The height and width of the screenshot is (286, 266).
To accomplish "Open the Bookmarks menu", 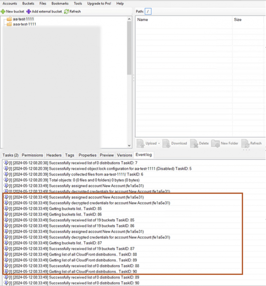I will point(60,3).
